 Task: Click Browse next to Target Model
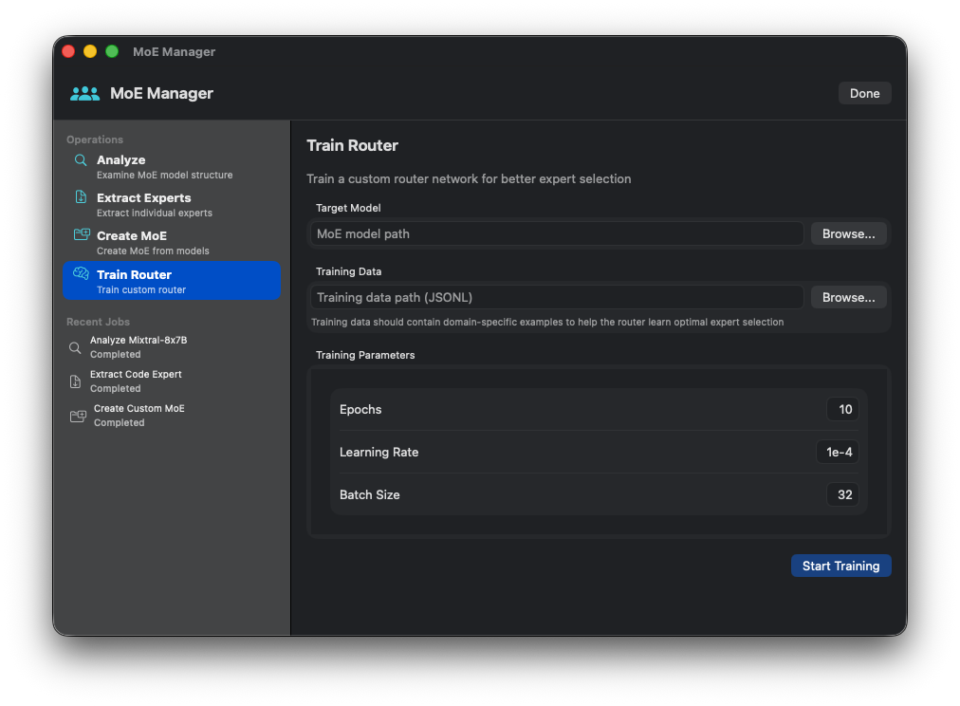tap(847, 232)
